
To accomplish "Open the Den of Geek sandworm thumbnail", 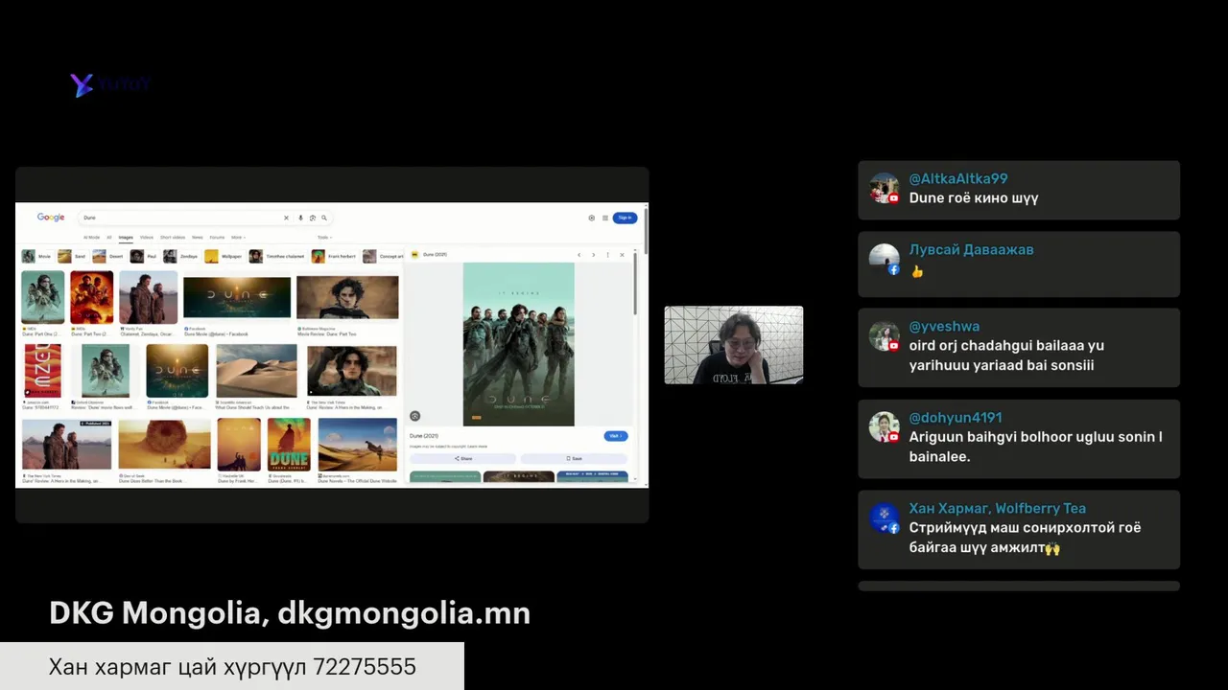I will tap(164, 445).
